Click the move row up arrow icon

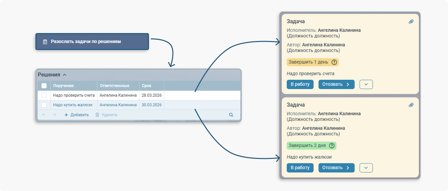click(43, 115)
